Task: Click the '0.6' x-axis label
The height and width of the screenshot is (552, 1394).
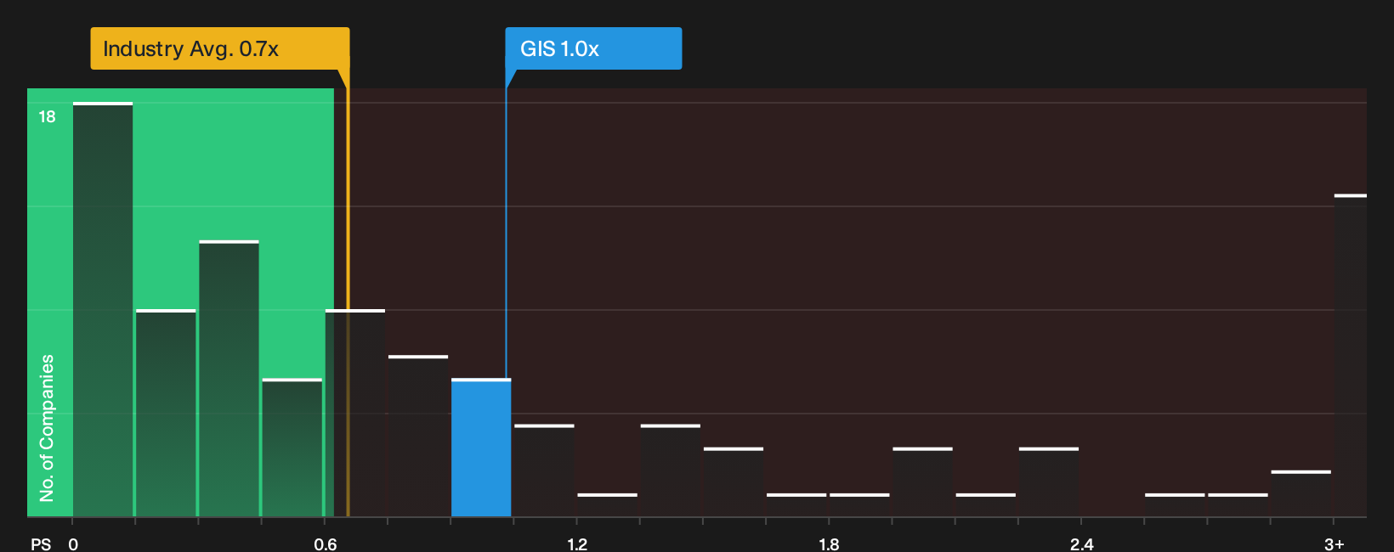Action: point(325,544)
